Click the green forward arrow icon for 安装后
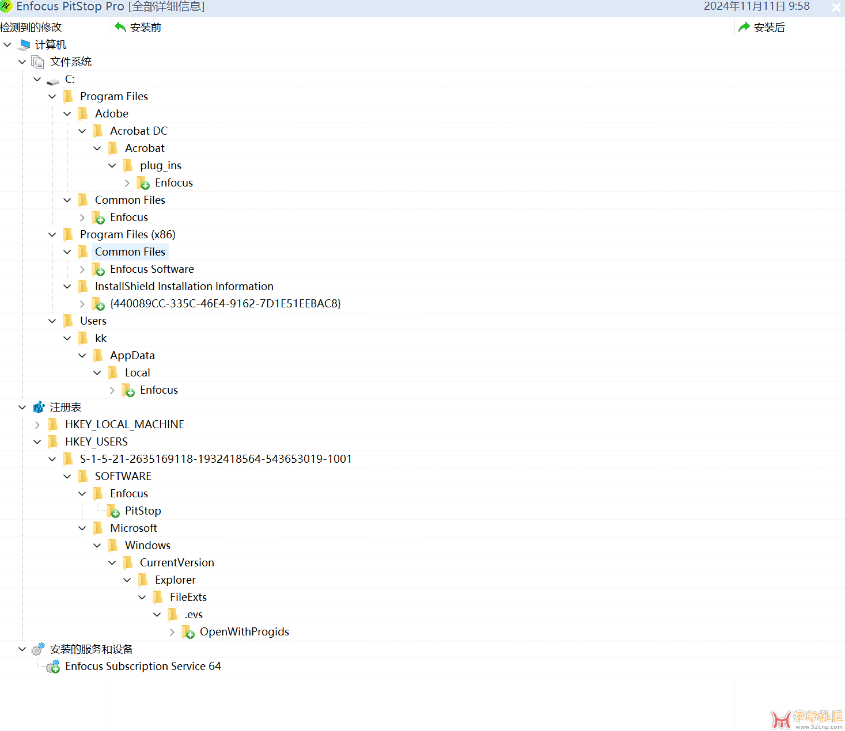 tap(744, 27)
